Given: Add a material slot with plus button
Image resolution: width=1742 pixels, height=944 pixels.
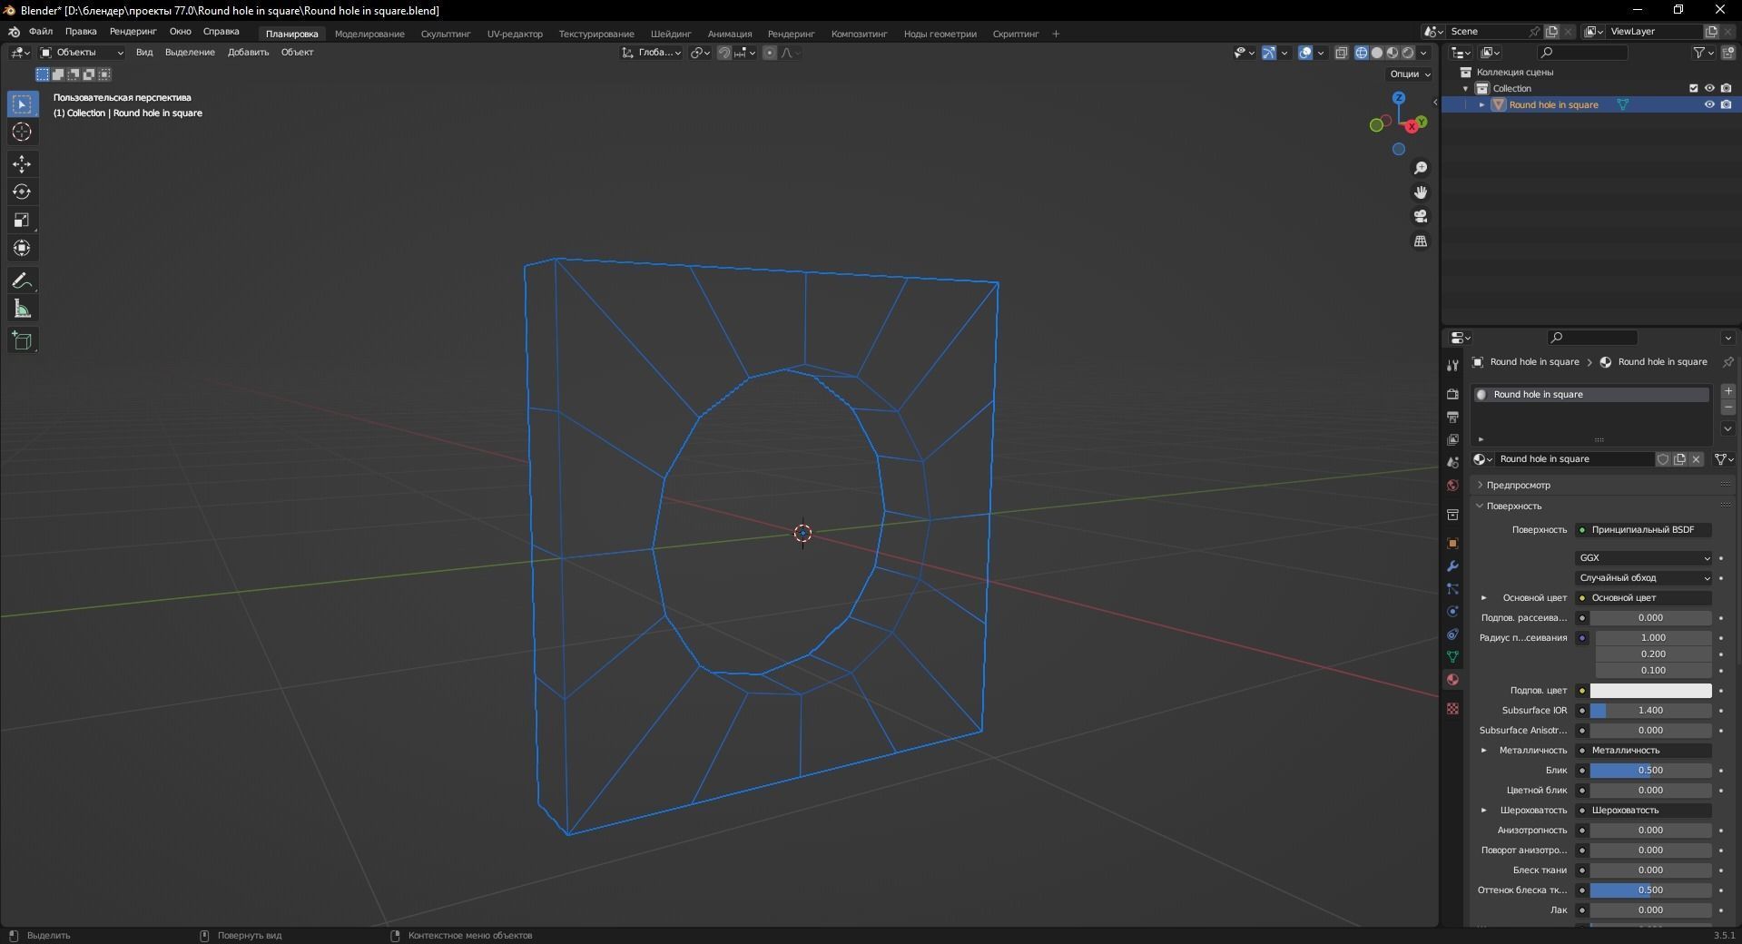Looking at the screenshot, I should coord(1728,391).
